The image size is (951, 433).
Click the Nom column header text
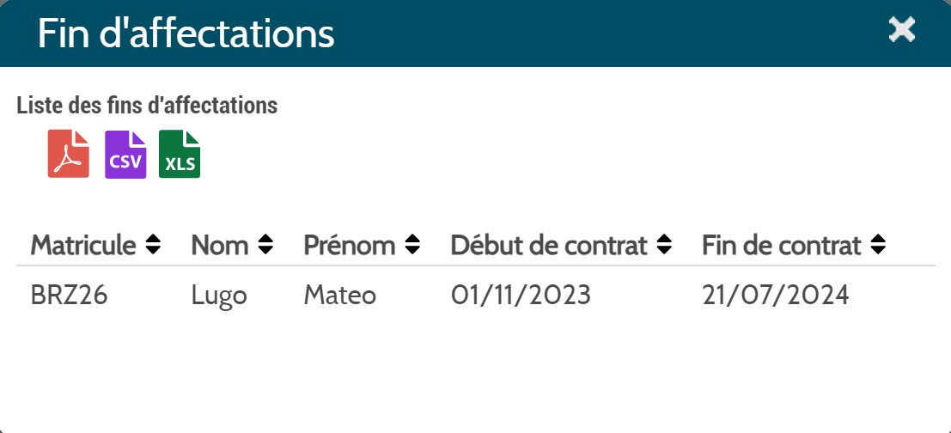220,246
